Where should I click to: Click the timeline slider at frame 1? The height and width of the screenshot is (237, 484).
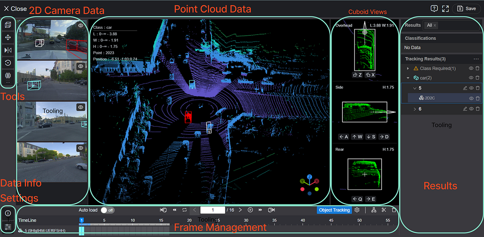pyautogui.click(x=81, y=220)
